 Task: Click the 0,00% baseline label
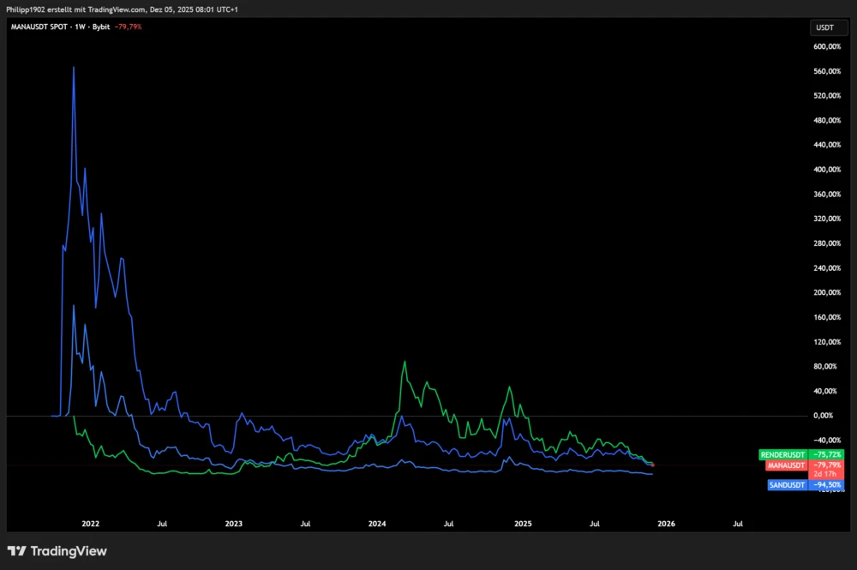coord(823,415)
